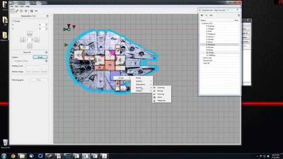
Task: Expand the Subsystems submenu
Action: (x=142, y=84)
